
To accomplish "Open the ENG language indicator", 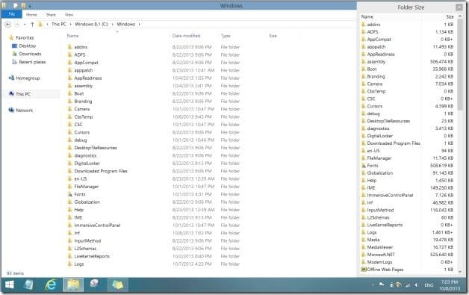I will (x=429, y=285).
